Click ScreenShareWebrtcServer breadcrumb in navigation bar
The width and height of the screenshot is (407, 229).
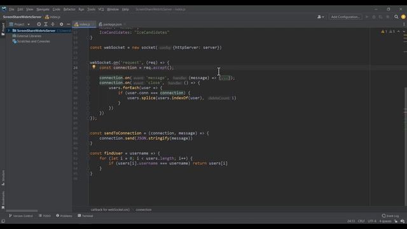point(22,17)
